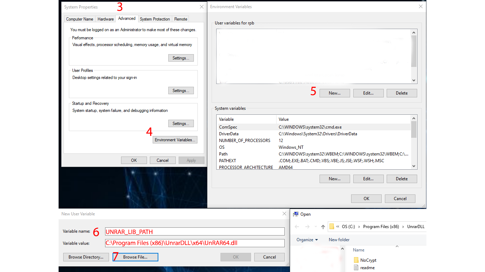Select the DriverData system variable row
This screenshot has width=485, height=272.
(314, 134)
